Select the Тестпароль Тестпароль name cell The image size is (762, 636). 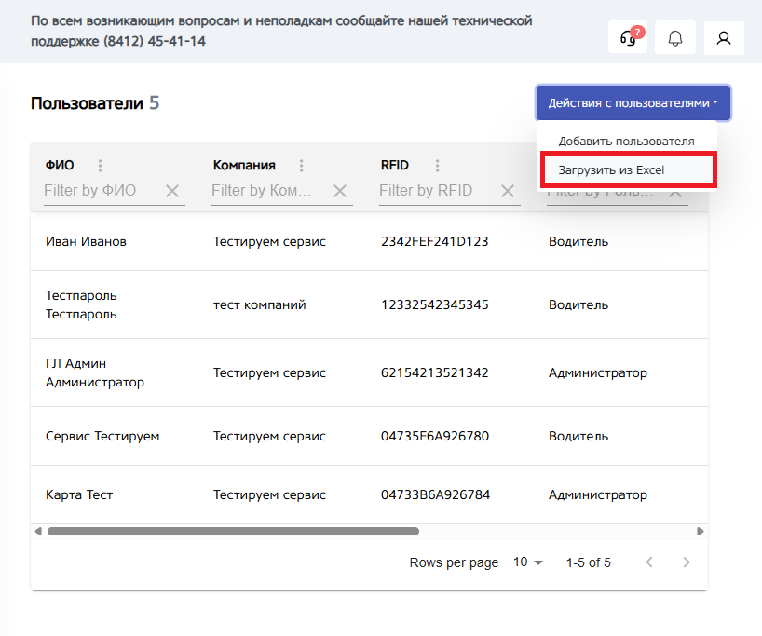click(x=81, y=304)
